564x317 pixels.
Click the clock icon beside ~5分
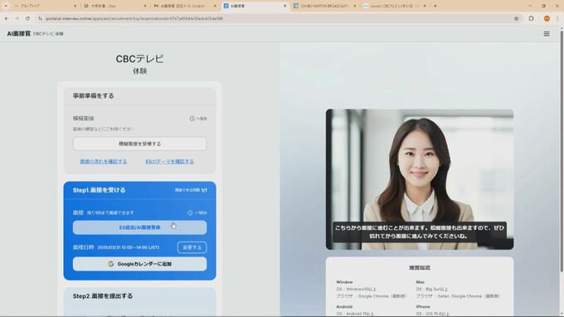pyautogui.click(x=192, y=119)
